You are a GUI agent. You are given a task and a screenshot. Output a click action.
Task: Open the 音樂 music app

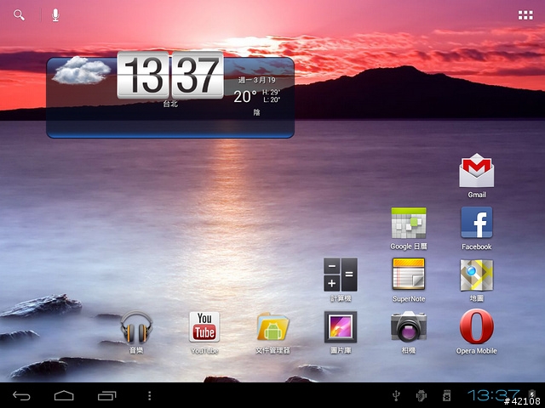136,326
